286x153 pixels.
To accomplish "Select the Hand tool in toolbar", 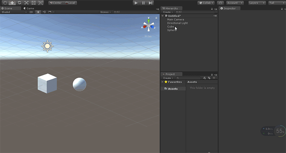I will tap(5, 3).
